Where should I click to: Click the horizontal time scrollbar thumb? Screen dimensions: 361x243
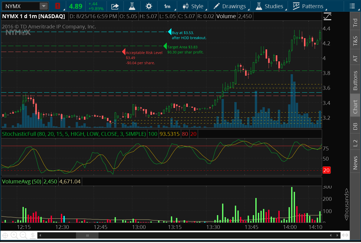point(87,235)
